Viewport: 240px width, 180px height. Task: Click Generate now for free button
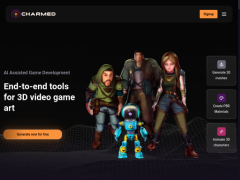pyautogui.click(x=33, y=134)
